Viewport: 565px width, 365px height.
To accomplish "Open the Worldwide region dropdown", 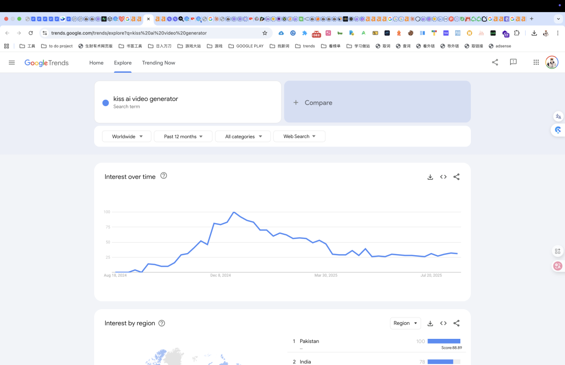I will [x=127, y=136].
